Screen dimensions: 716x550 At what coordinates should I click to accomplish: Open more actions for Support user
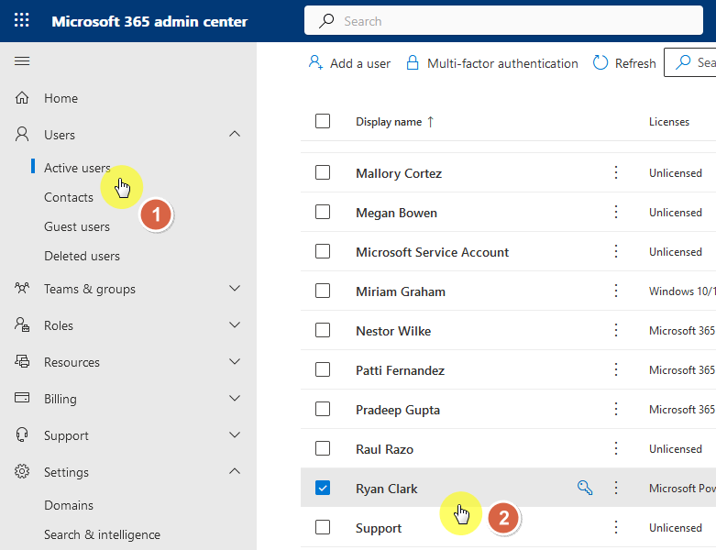click(616, 527)
